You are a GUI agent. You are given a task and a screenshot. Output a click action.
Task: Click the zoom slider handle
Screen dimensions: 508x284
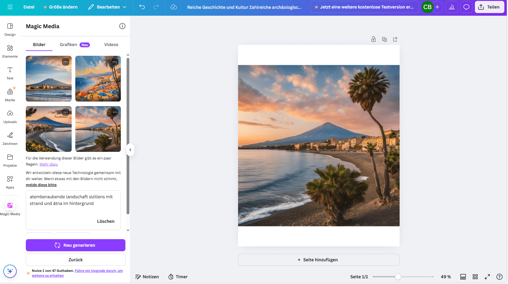(x=398, y=277)
